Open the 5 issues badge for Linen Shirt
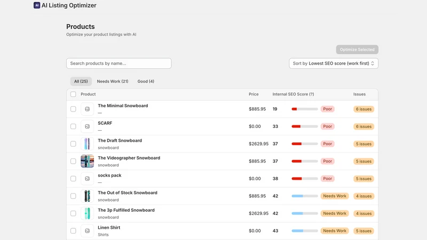This screenshot has height=240, width=427. click(x=363, y=231)
